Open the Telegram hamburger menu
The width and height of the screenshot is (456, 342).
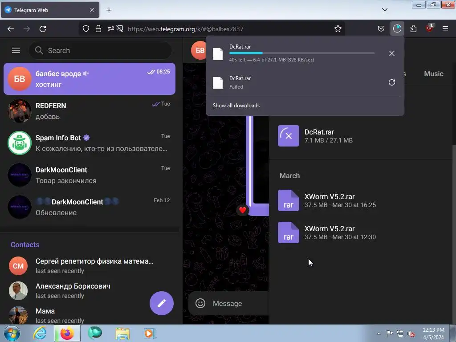16,50
